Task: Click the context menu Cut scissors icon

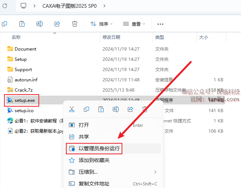Action: 72,109
